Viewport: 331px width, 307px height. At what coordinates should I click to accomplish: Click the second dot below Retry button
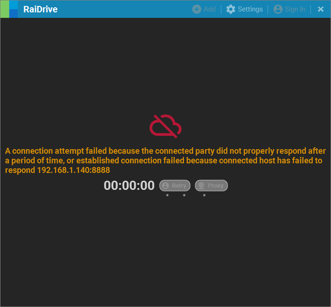[184, 195]
